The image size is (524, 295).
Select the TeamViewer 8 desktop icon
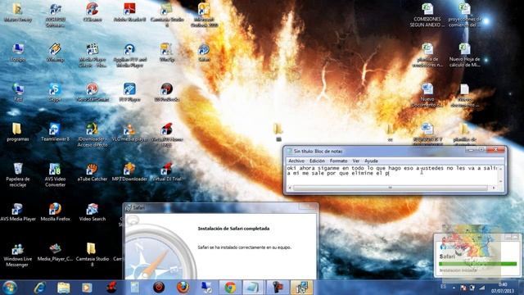point(55,132)
